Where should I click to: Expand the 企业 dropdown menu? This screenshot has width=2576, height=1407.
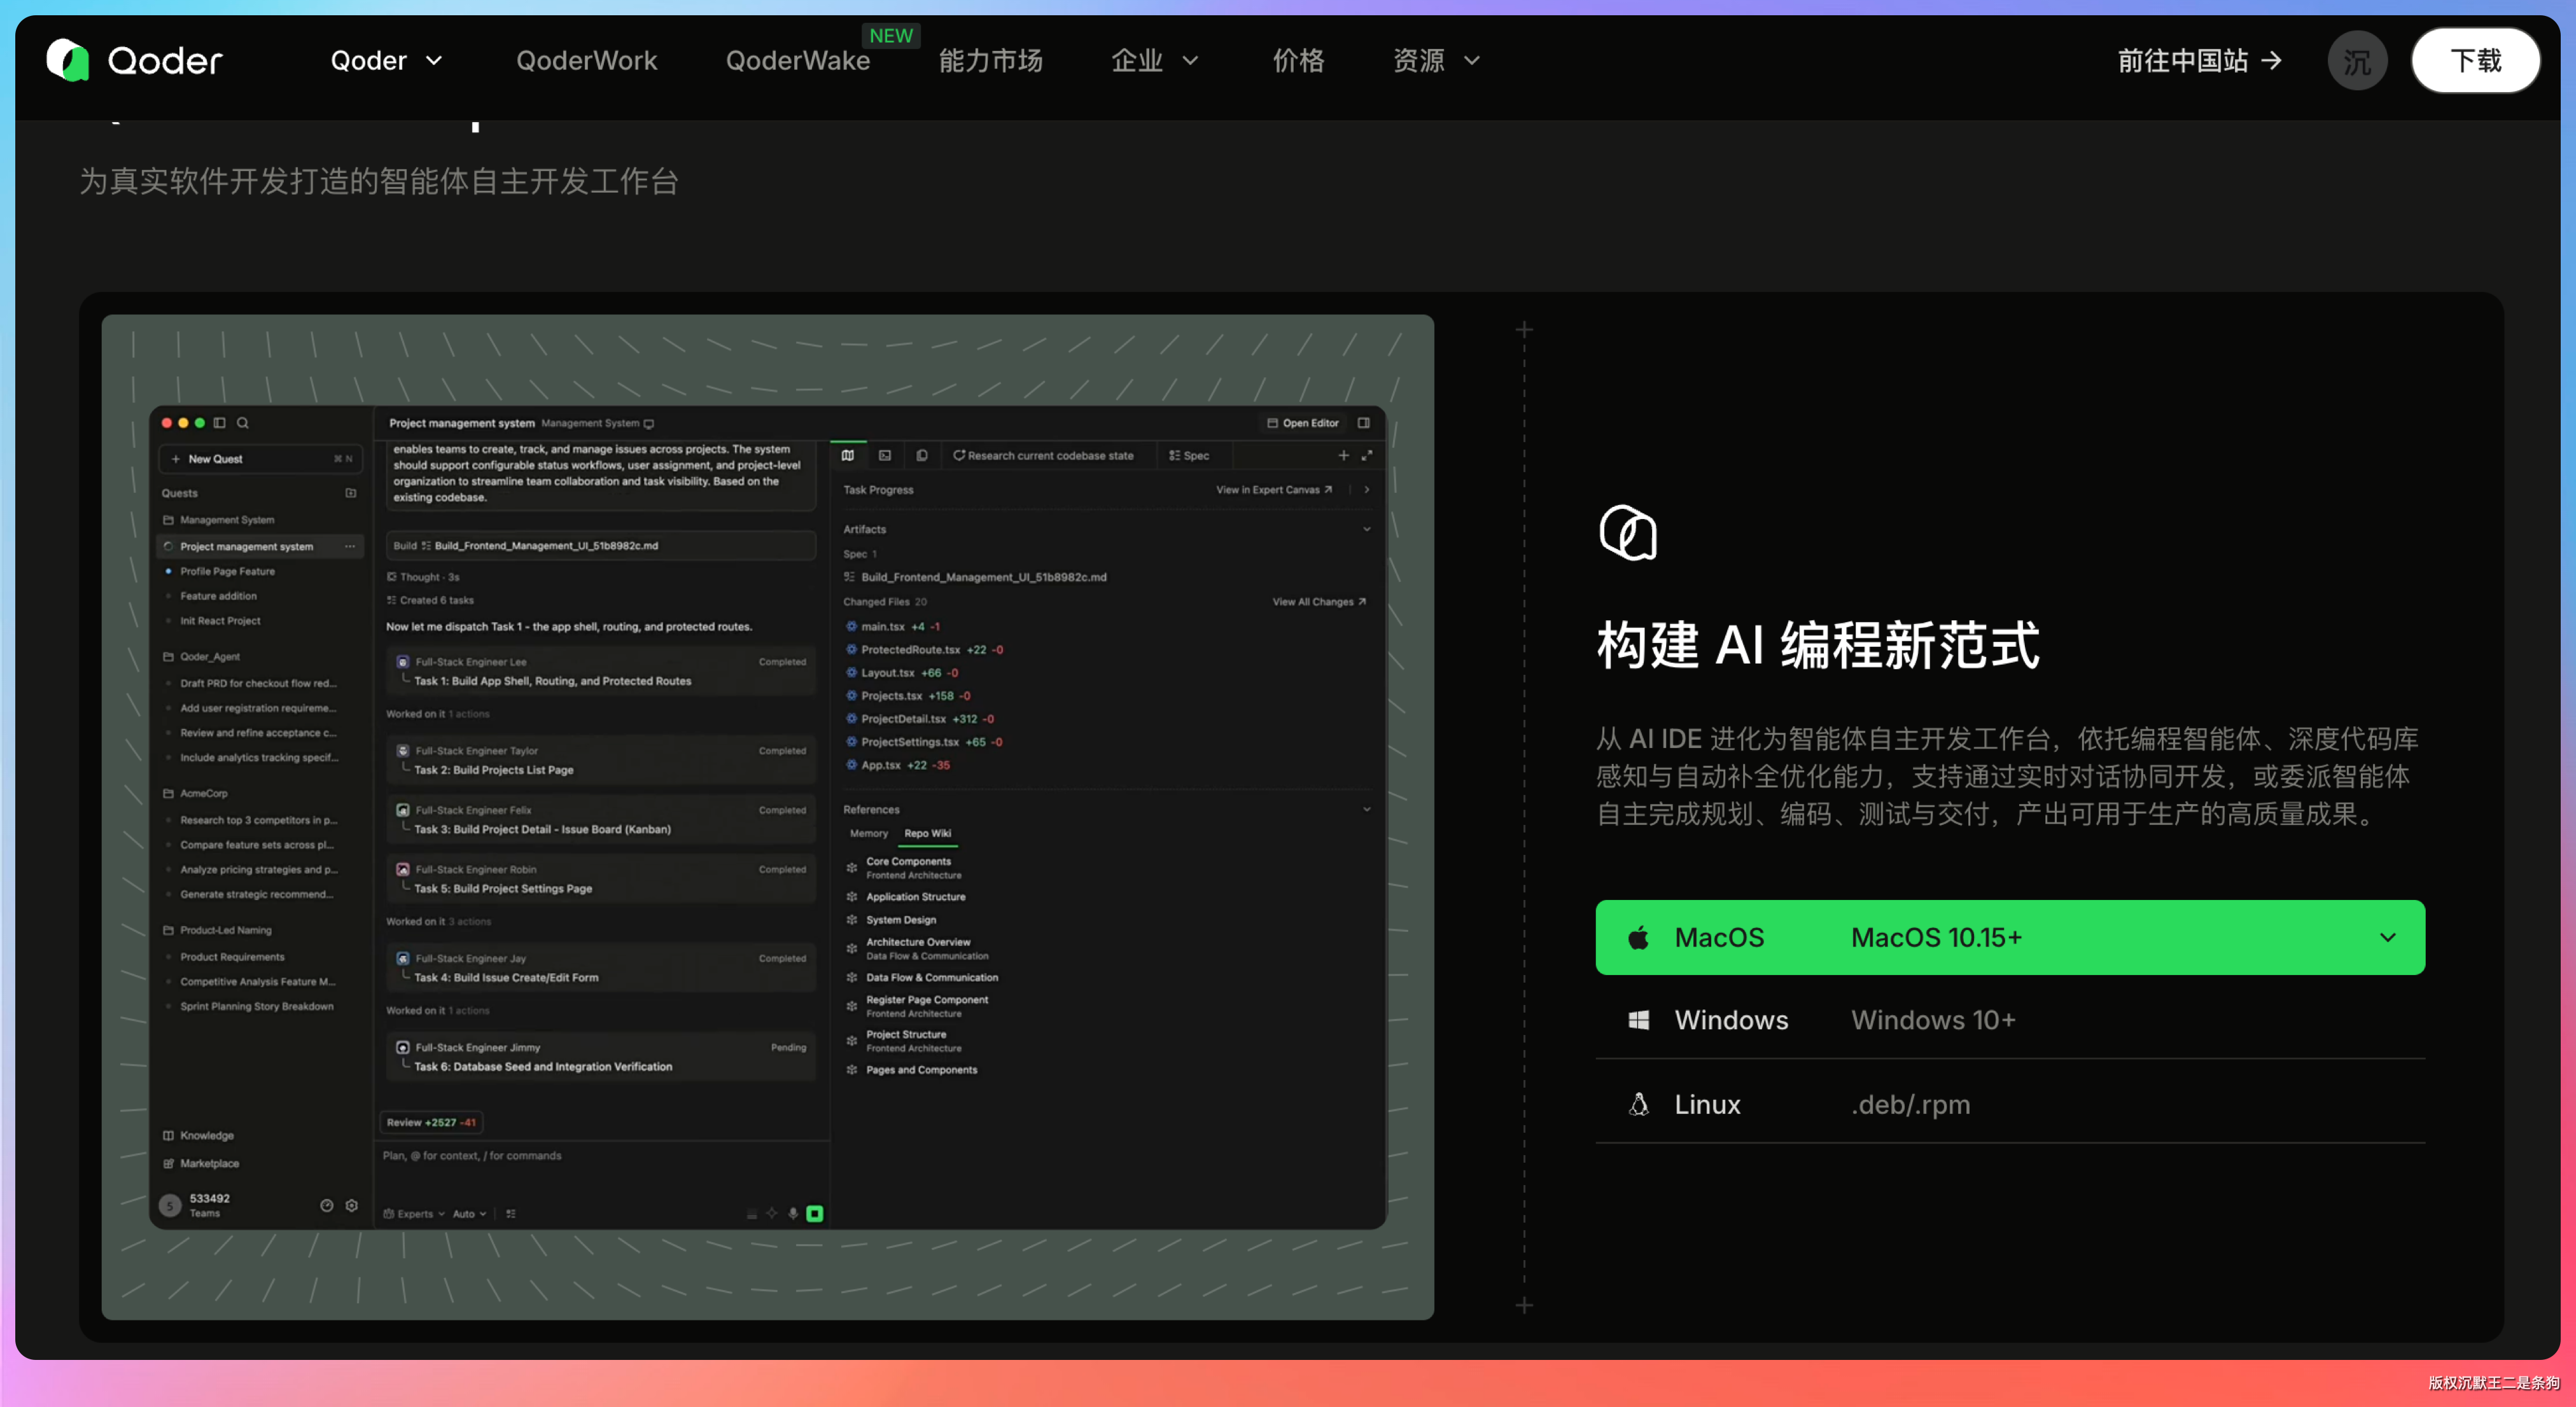point(1155,61)
